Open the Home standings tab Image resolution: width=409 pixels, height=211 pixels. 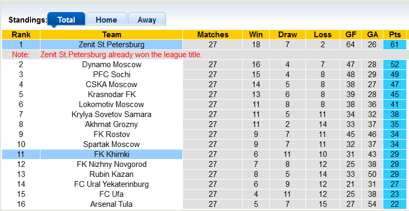[106, 20]
